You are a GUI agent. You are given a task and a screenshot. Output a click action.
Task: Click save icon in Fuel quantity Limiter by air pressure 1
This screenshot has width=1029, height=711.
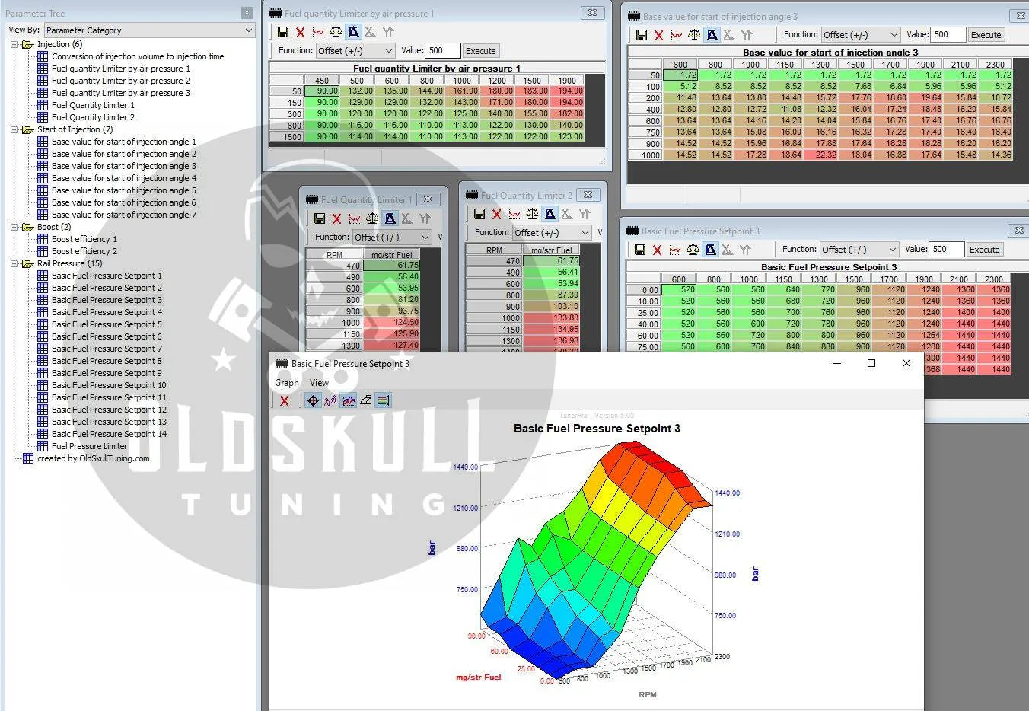283,32
